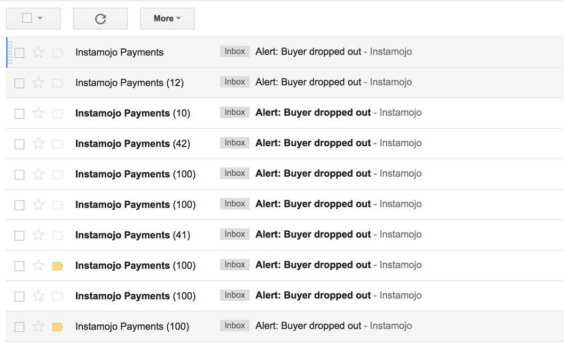Image resolution: width=564 pixels, height=345 pixels.
Task: Star the unread (100) thread with yellow marker
Action: [39, 266]
